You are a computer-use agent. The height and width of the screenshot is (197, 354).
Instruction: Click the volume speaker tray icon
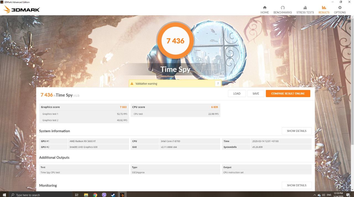pyautogui.click(x=323, y=195)
